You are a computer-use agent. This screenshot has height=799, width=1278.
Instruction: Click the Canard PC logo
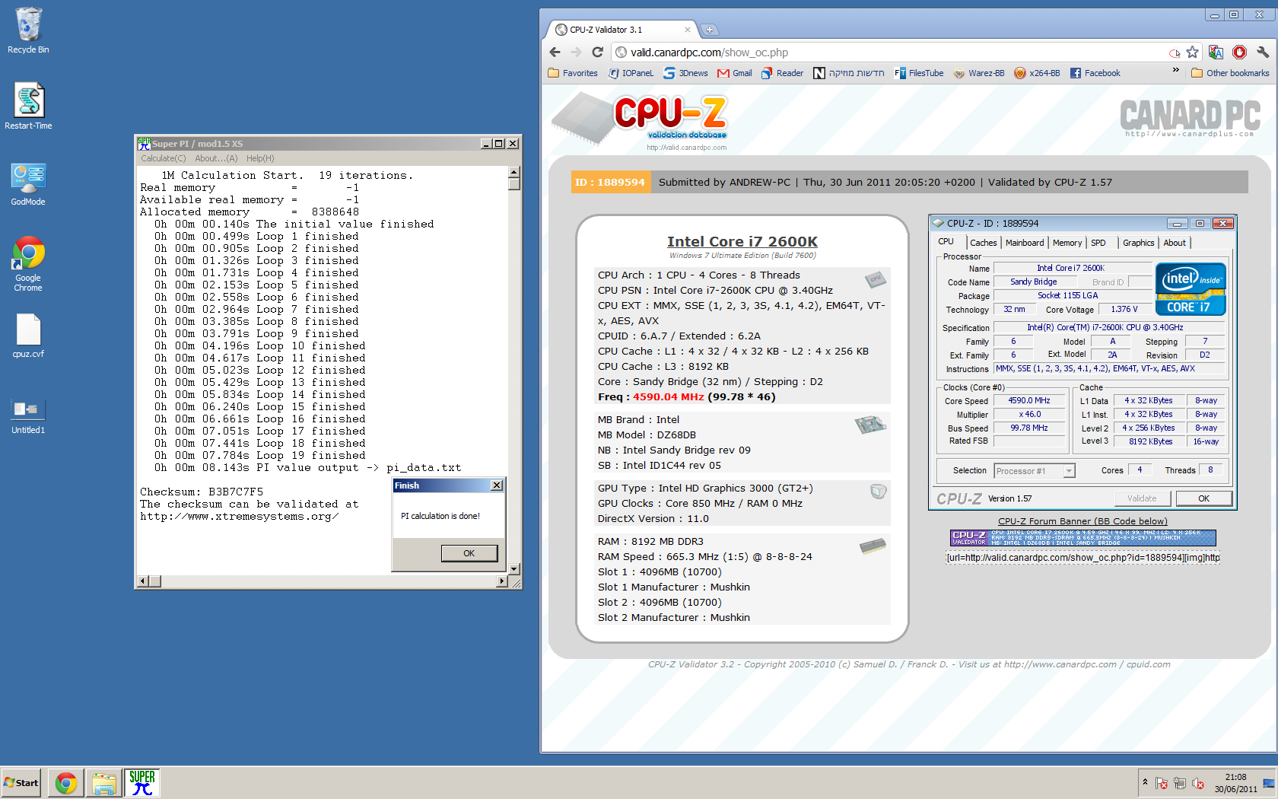(x=1191, y=118)
